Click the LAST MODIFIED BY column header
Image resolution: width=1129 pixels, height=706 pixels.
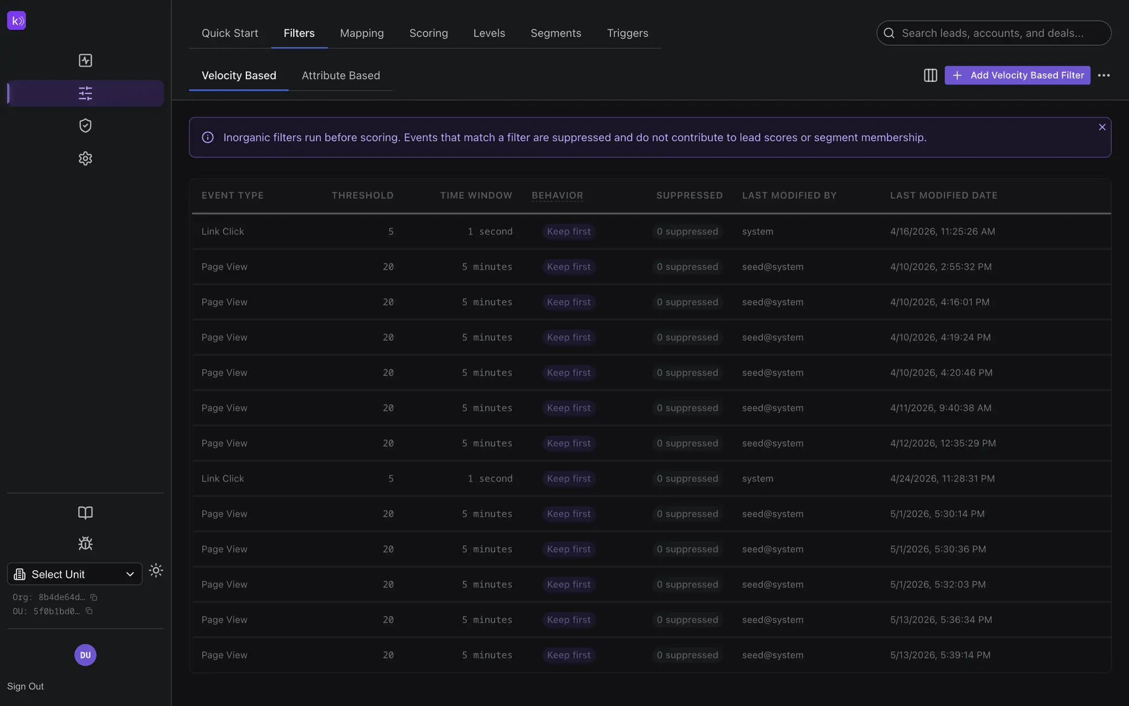(x=789, y=195)
